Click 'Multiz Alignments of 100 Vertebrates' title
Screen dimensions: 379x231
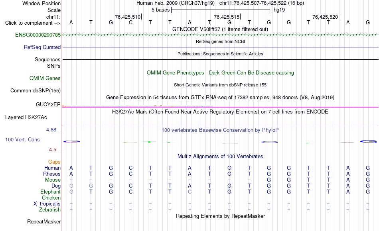[220, 157]
